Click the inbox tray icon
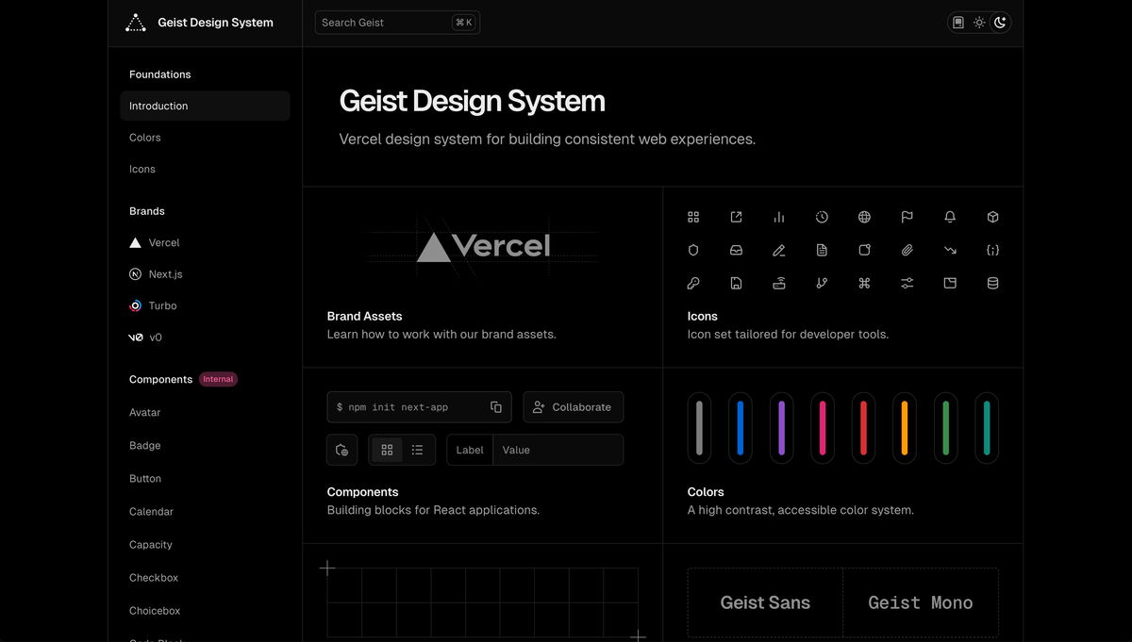 click(x=736, y=250)
